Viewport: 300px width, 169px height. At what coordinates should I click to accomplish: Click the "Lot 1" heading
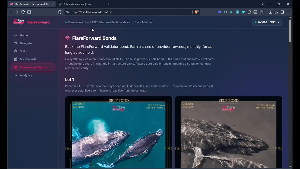(x=70, y=80)
